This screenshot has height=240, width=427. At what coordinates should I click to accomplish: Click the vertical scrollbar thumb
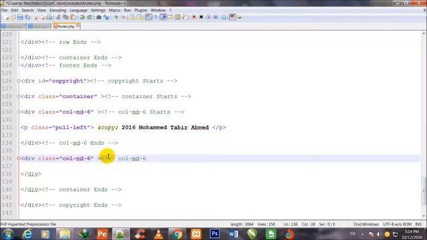(x=424, y=191)
